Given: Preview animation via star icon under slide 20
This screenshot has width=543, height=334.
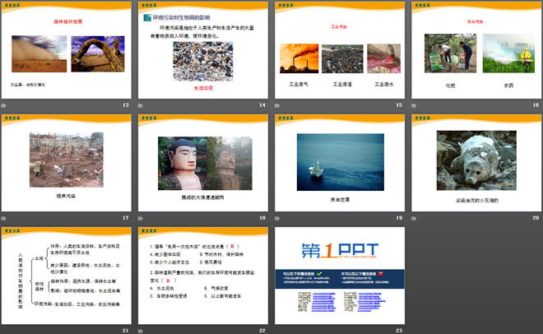Looking at the screenshot, I should (414, 218).
